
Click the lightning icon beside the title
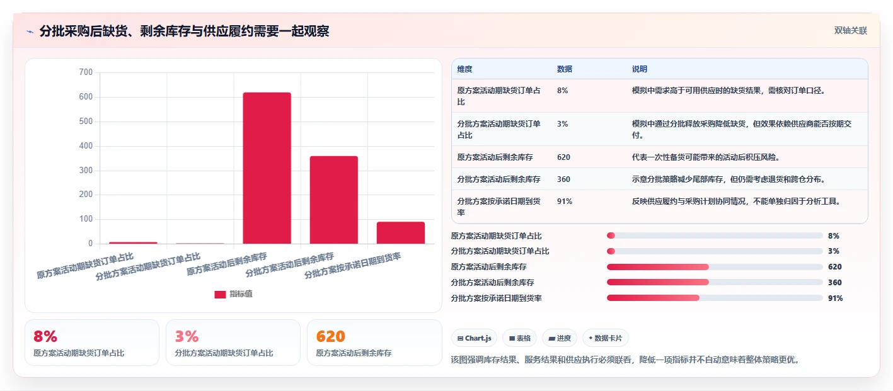[x=30, y=31]
